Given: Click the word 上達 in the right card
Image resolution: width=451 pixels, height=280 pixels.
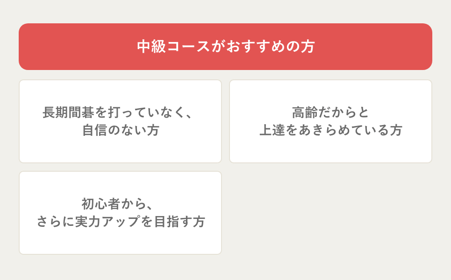Looking at the screenshot, I should [273, 130].
